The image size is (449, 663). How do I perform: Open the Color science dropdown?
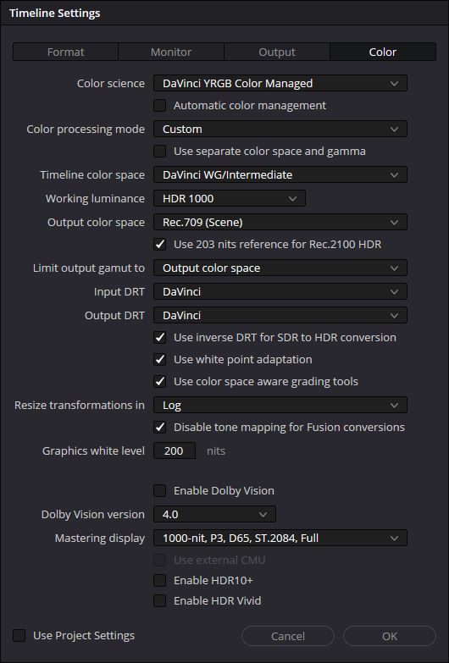click(x=280, y=83)
